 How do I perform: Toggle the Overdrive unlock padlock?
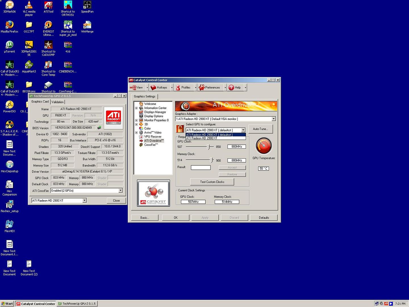tap(180, 129)
